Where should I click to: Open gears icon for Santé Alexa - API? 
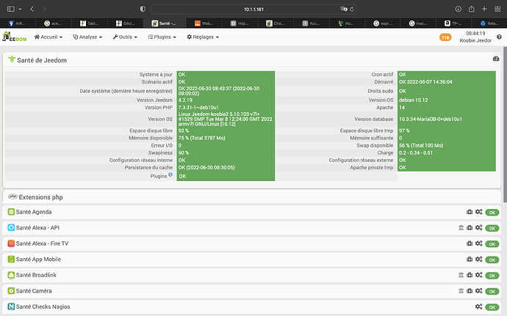[479, 227]
